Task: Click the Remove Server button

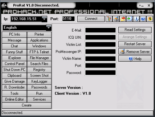Action: (x=135, y=51)
